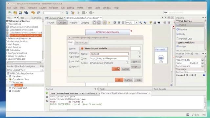Click Ok in the New Output Variable dialog

point(116,69)
